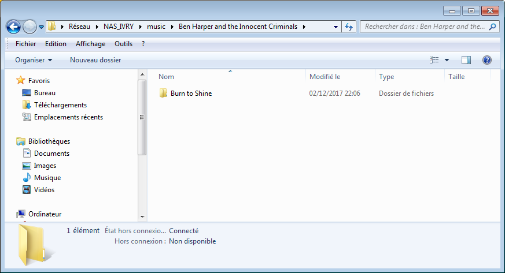505x273 pixels.
Task: Click the Téléchargements folder icon
Action: [x=27, y=104]
